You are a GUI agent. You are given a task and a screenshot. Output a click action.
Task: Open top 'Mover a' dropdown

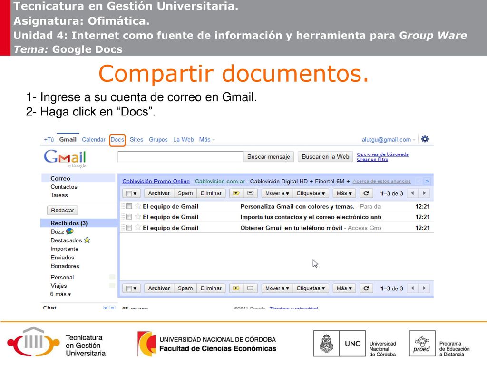(277, 193)
